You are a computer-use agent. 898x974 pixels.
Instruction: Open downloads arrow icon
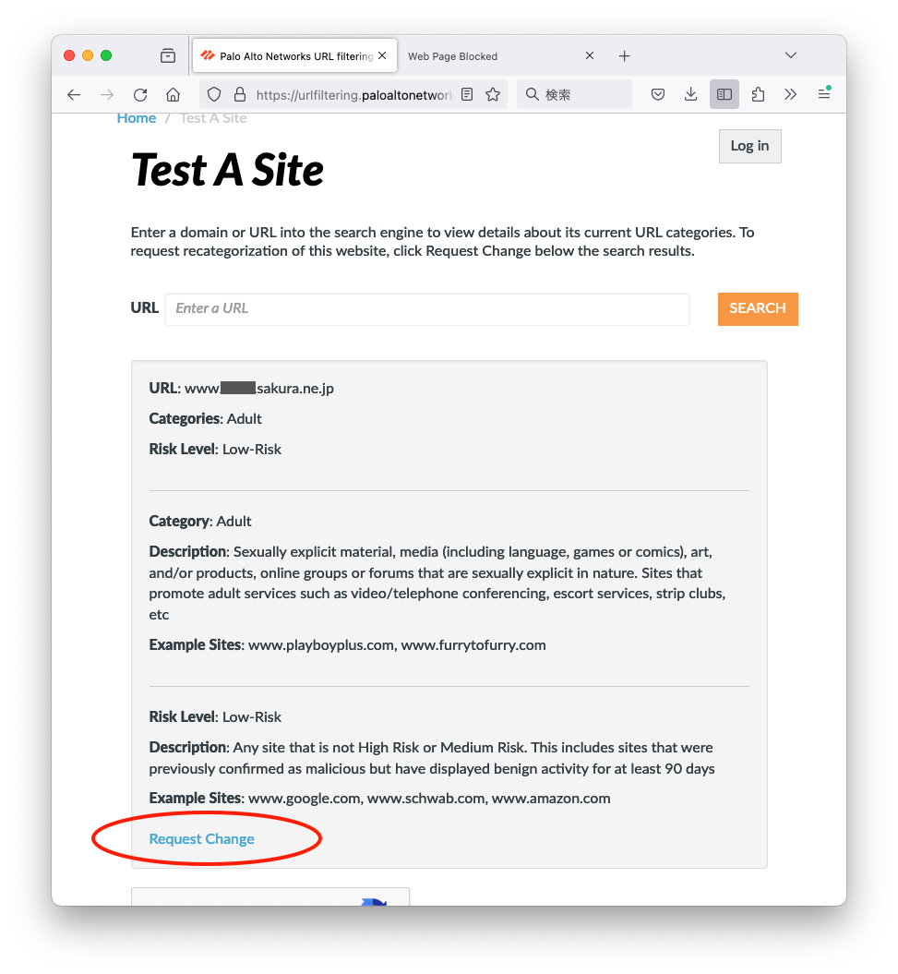tap(690, 94)
